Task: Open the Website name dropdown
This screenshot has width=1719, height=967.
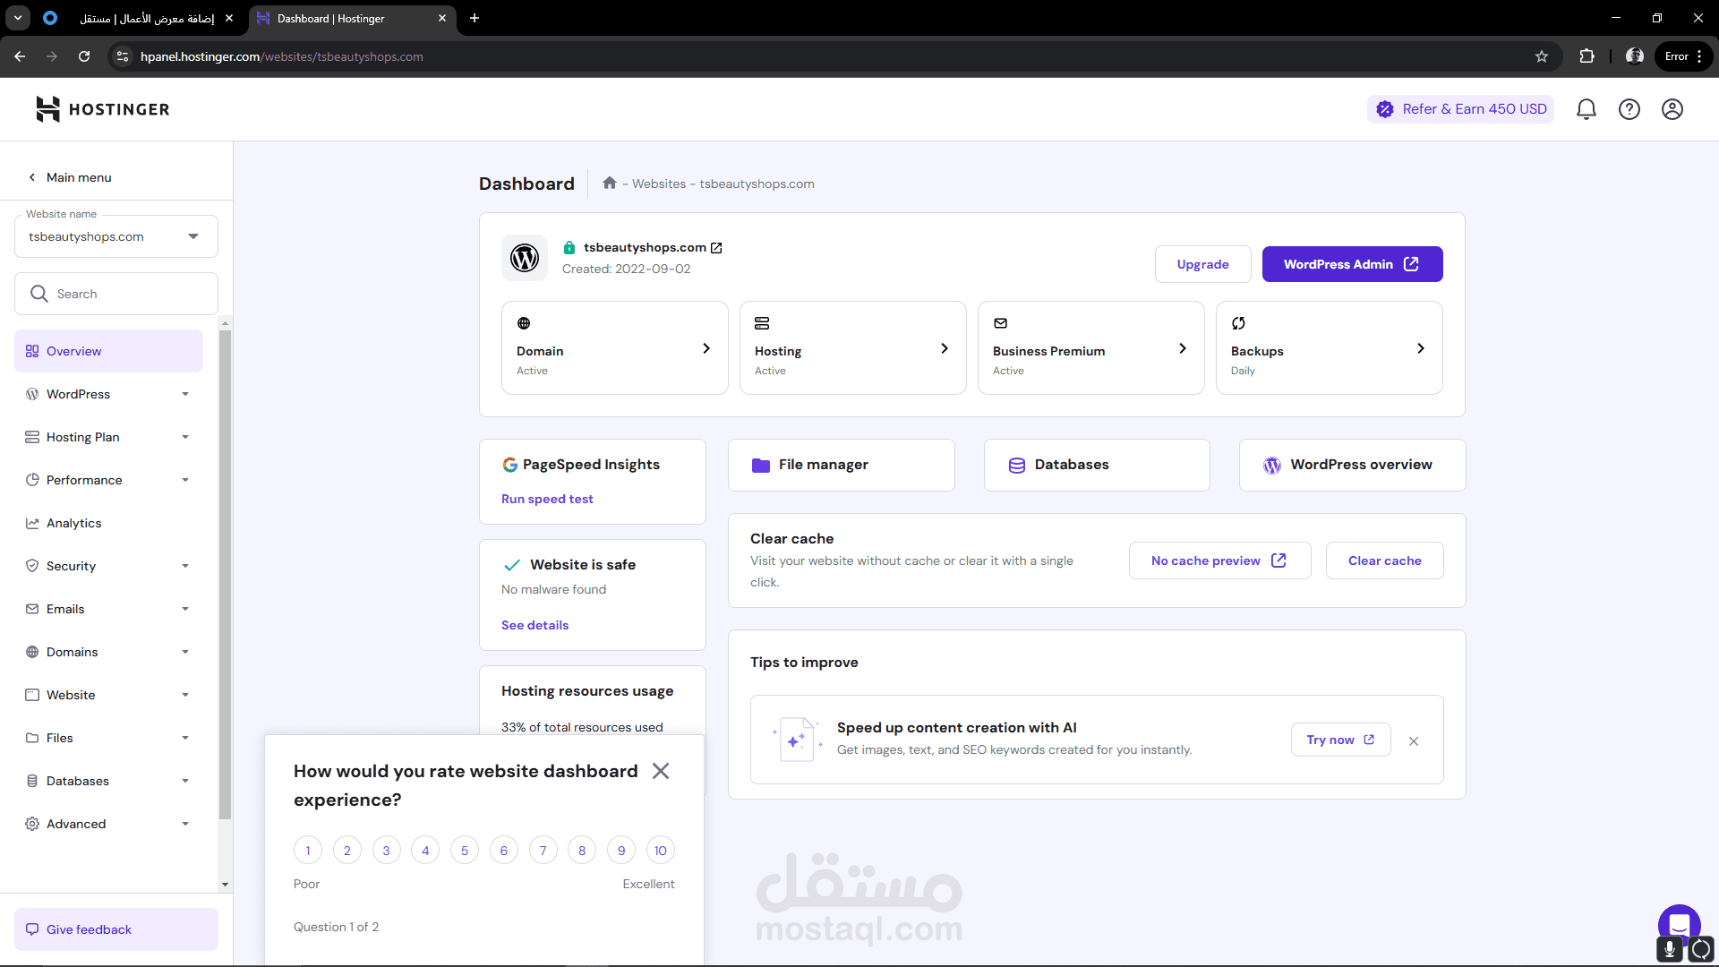Action: pos(116,236)
